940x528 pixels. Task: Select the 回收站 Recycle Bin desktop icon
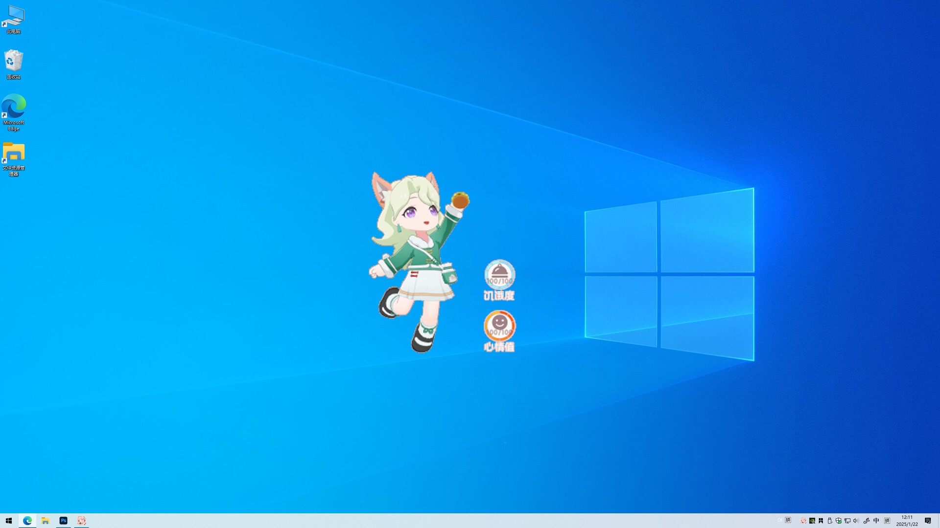[x=13, y=64]
